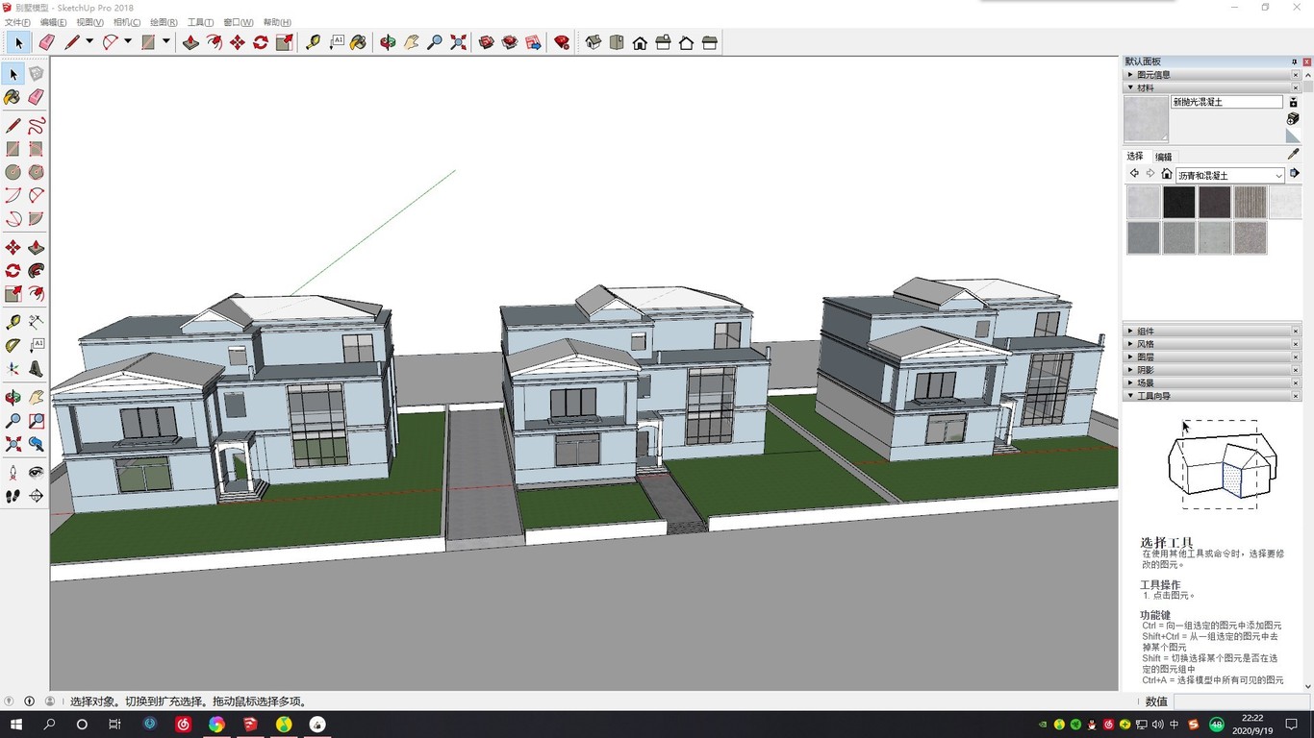Click the Previous view tool
This screenshot has height=738, width=1314.
[x=37, y=444]
